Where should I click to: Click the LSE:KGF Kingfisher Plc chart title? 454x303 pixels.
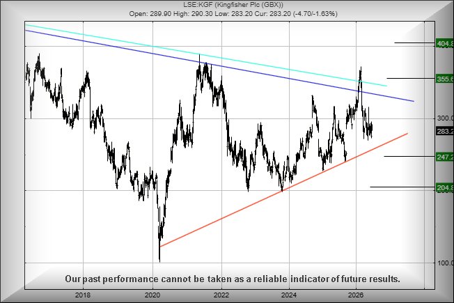[x=233, y=5]
